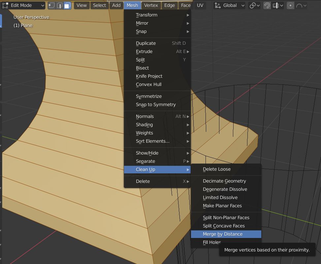The height and width of the screenshot is (264, 321).
Task: Open the Edge menu
Action: (170, 5)
